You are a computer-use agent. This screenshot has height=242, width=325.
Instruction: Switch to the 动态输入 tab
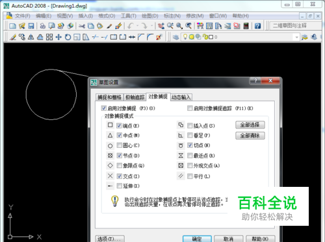(x=181, y=97)
